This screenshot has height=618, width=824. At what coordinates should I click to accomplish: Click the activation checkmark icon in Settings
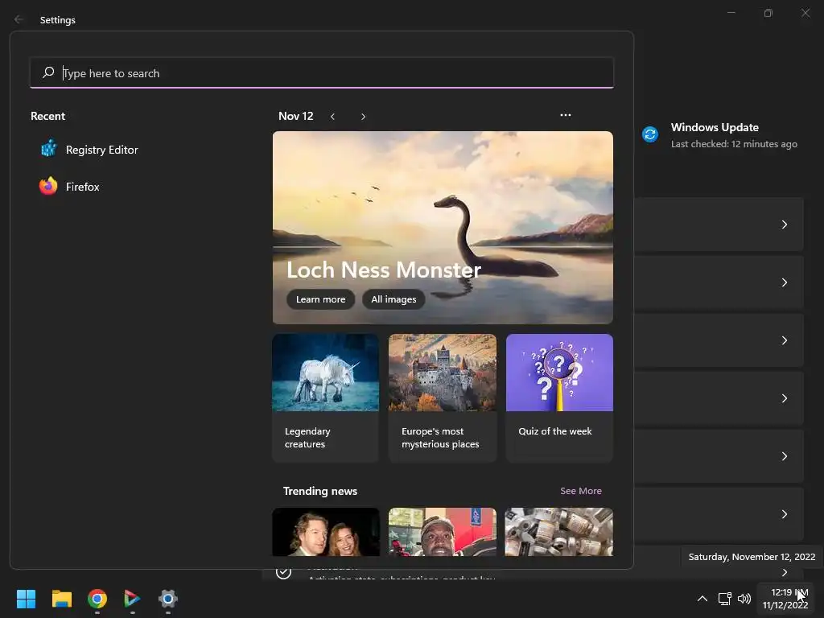[283, 572]
